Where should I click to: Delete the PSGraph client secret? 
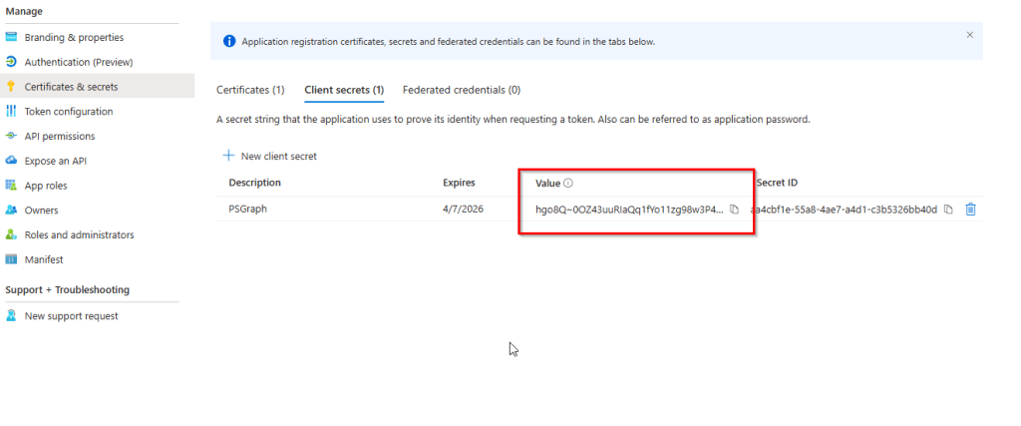click(970, 210)
